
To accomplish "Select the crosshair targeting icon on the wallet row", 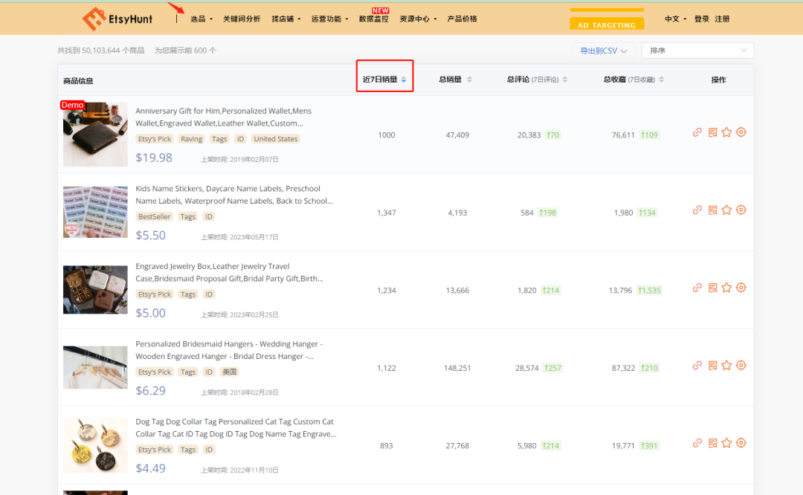I will click(741, 132).
